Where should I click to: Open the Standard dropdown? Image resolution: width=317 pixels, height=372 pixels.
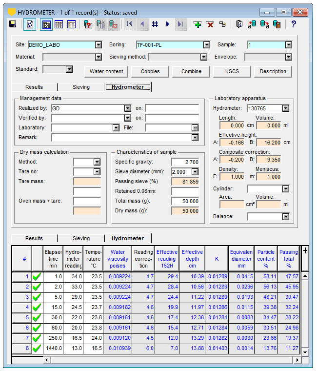click(x=69, y=69)
